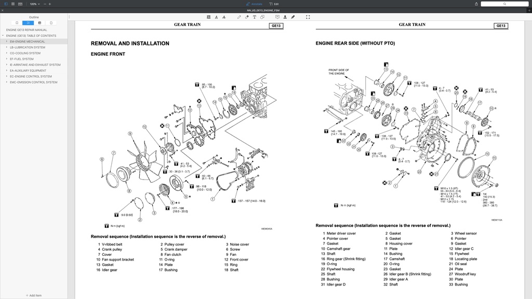The height and width of the screenshot is (299, 532).
Task: Open the Stamp tool
Action: click(x=285, y=17)
